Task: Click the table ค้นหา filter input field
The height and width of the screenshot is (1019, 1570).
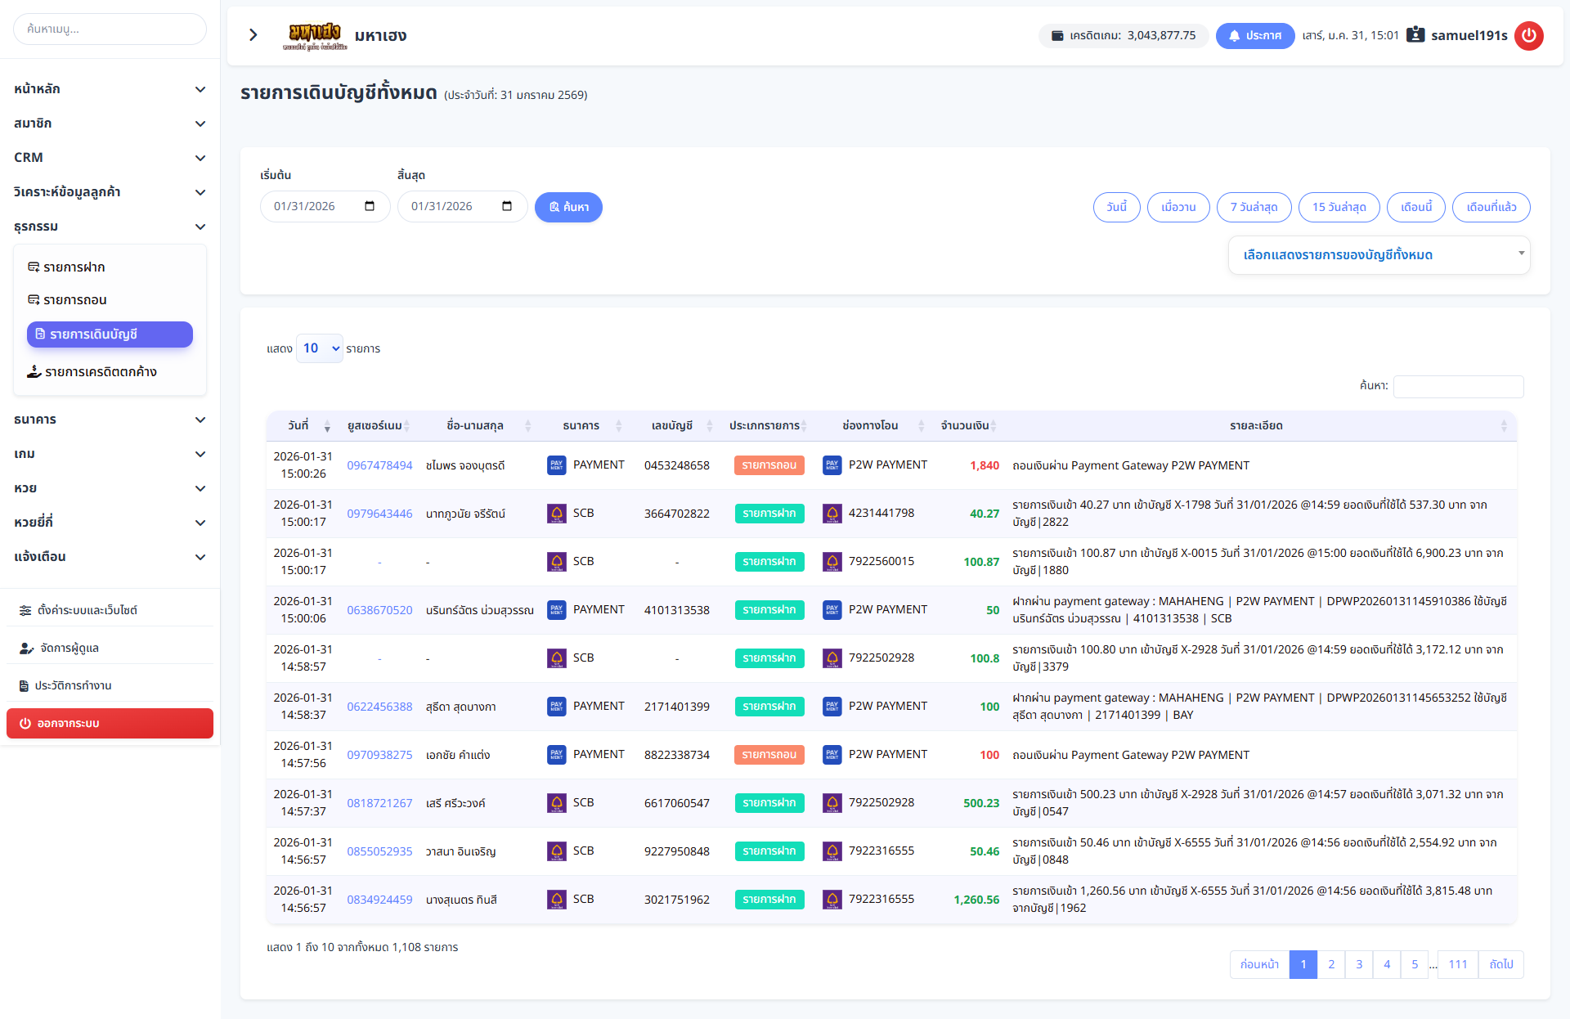Action: [x=1458, y=386]
